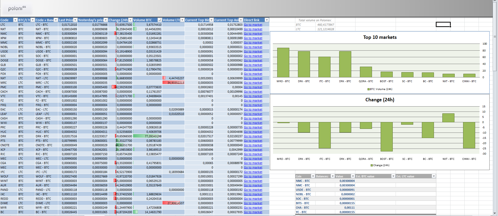The width and height of the screenshot is (498, 216).
Task: Open Go to market link for DRK - BTC
Action: (253, 136)
